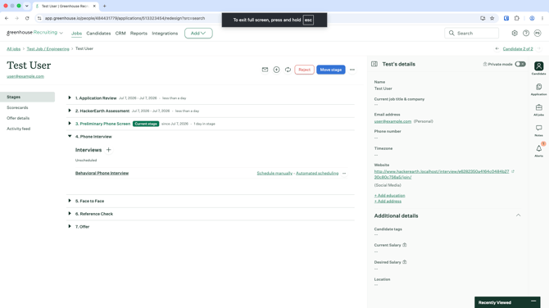
Task: Click the Desired Salary info icon
Action: (405, 262)
